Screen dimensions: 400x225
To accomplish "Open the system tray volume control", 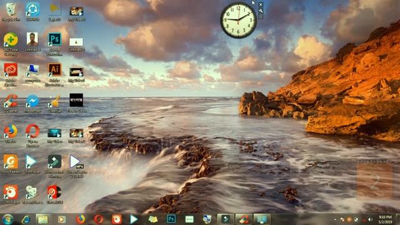I will coord(370,219).
